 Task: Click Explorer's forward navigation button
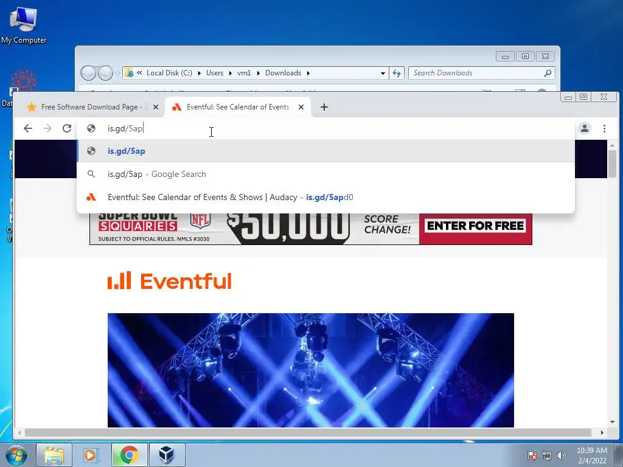click(x=105, y=73)
